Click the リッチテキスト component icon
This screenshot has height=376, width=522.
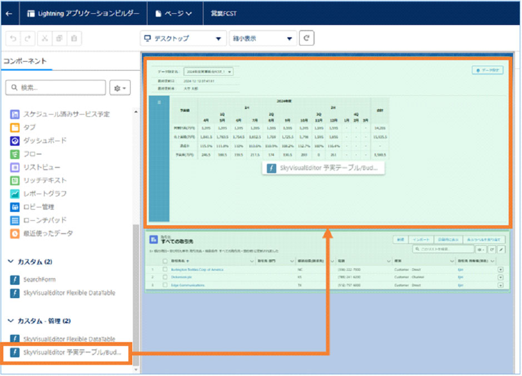(x=14, y=180)
